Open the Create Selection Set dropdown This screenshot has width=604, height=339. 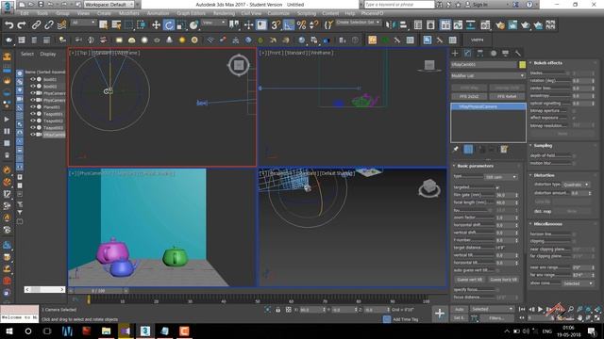(x=358, y=23)
